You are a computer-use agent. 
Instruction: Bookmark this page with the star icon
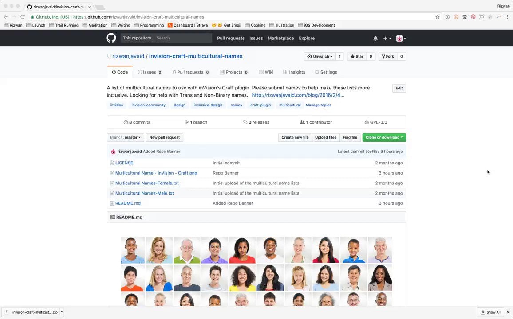pos(438,17)
